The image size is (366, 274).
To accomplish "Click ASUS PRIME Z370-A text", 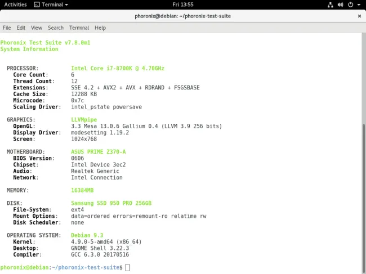I will pyautogui.click(x=99, y=152).
